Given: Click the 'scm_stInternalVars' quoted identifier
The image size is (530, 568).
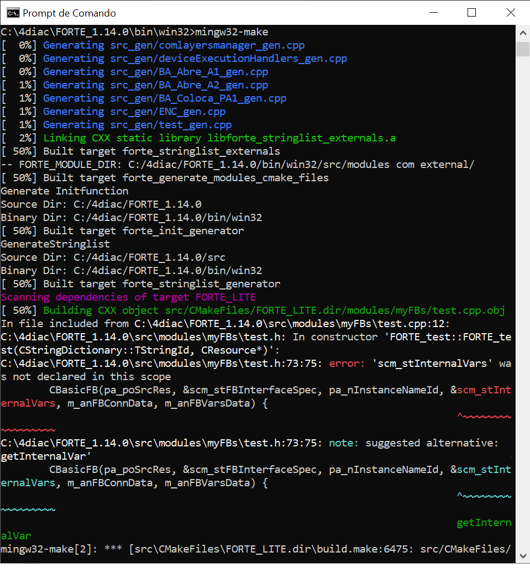Looking at the screenshot, I should click(x=432, y=364).
